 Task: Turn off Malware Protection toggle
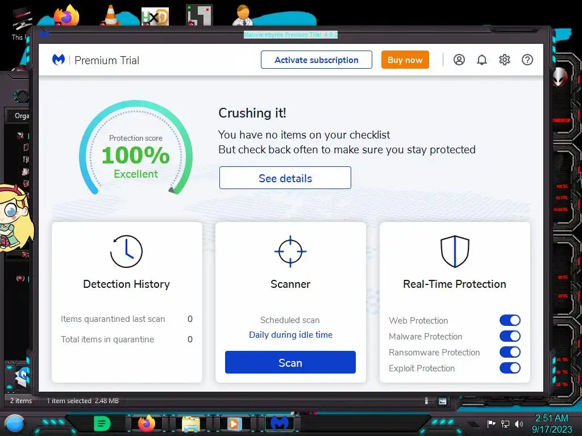(510, 336)
